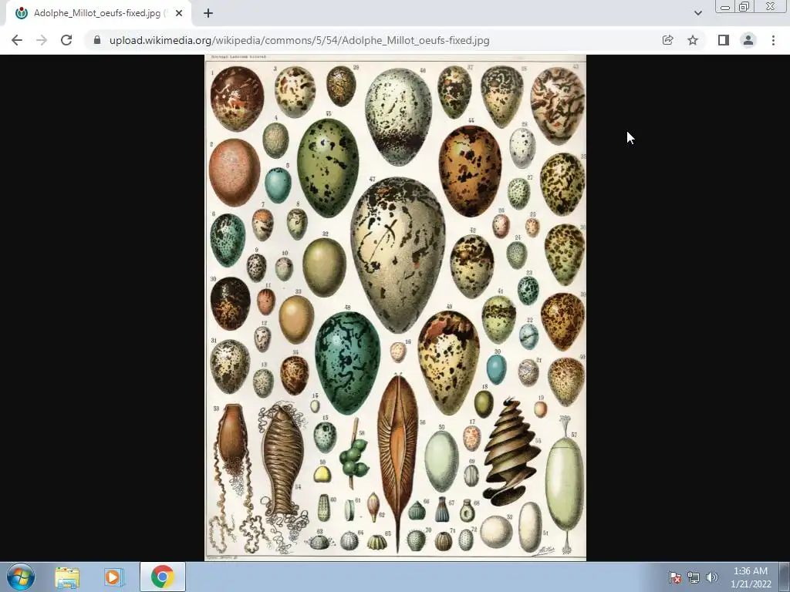Click the address bar URL
Viewport: 790px width, 592px height.
pyautogui.click(x=299, y=40)
